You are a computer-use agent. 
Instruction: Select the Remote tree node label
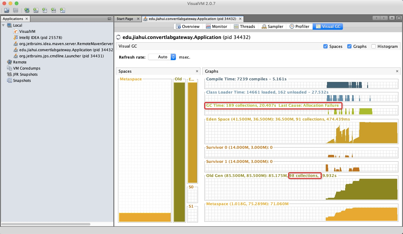[x=20, y=62]
